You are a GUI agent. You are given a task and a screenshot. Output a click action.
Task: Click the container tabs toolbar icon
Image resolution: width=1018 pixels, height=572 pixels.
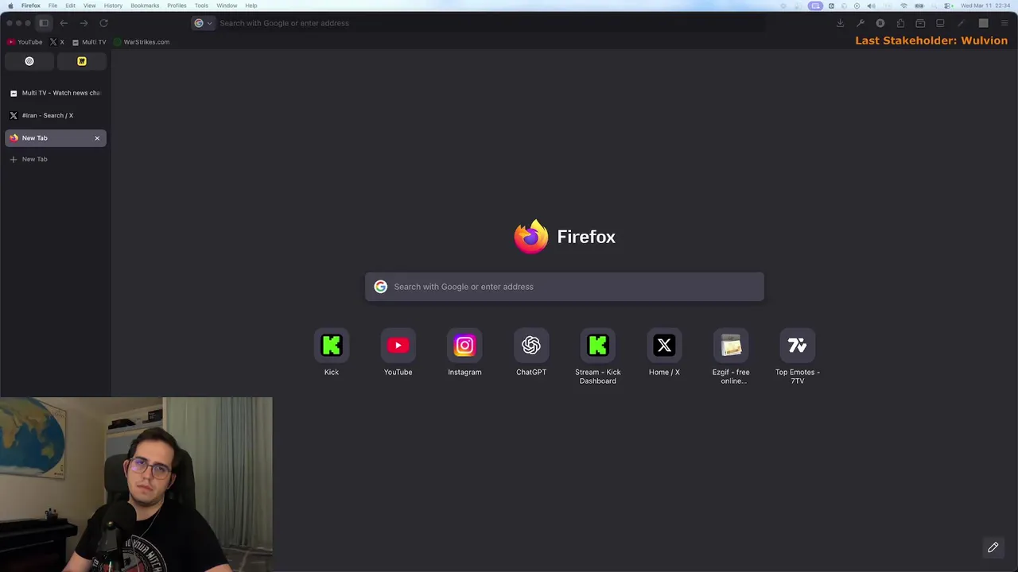pyautogui.click(x=920, y=23)
